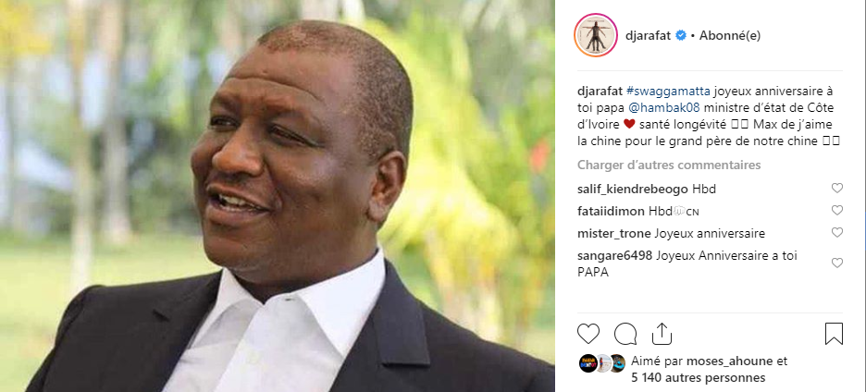Like fataiidimon's comment heart
Screen dimensions: 866x392
click(837, 211)
